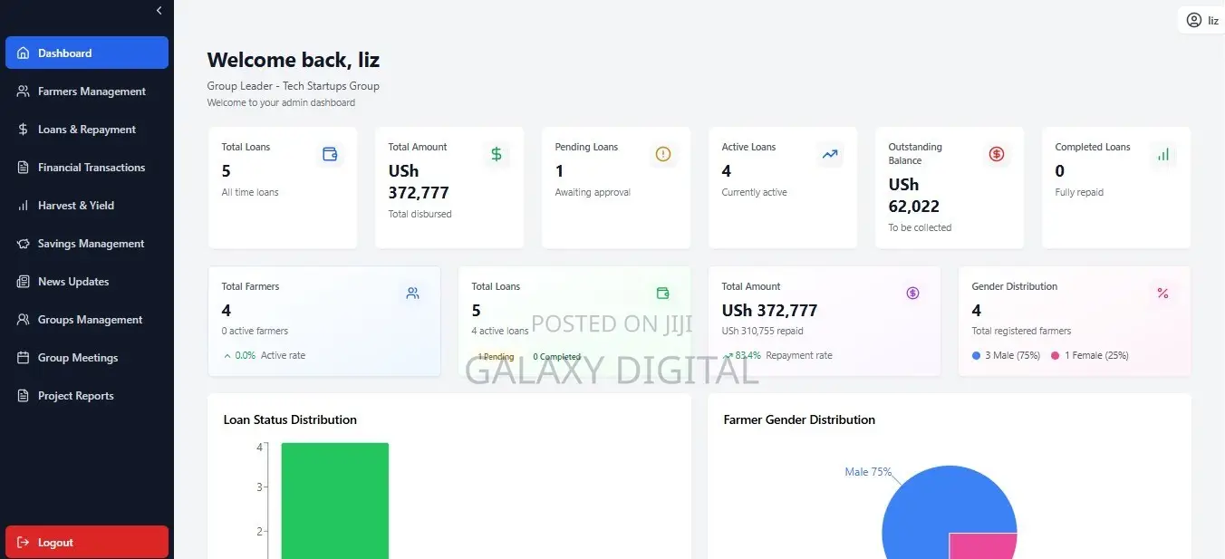Click the piggy bank icon beside Savings Management
The image size is (1225, 559).
point(23,244)
